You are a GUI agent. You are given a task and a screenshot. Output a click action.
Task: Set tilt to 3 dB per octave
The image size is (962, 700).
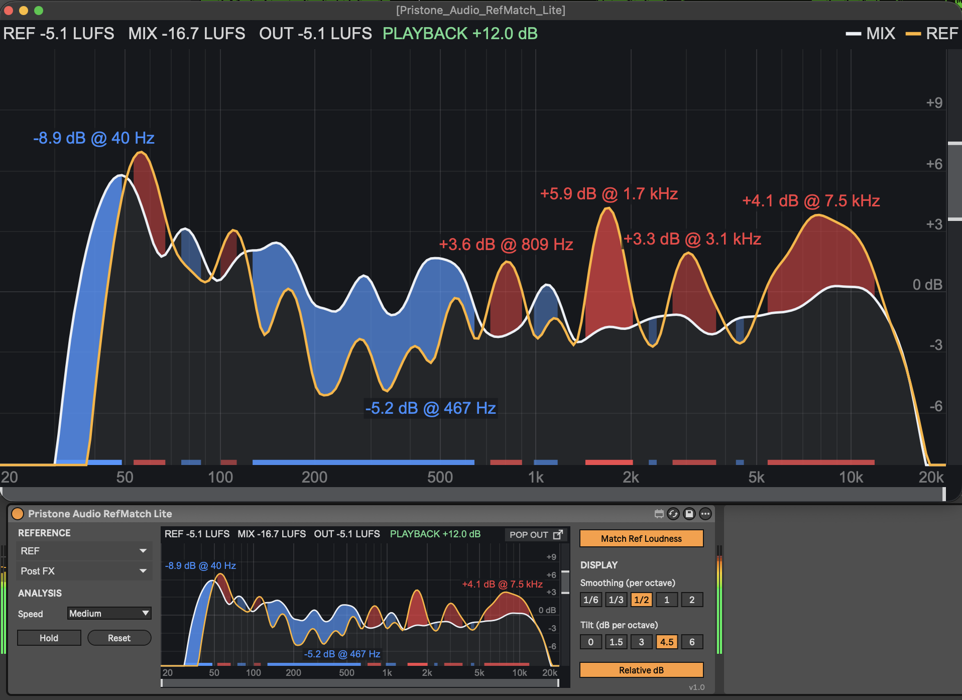click(641, 642)
